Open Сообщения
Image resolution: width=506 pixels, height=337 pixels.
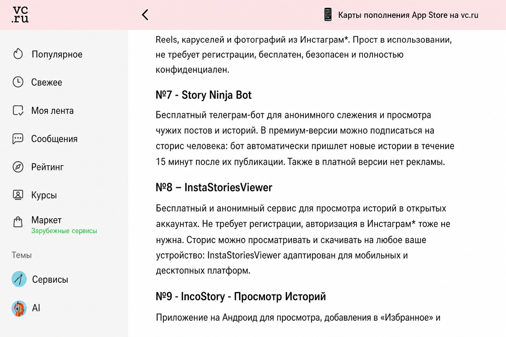click(x=54, y=139)
